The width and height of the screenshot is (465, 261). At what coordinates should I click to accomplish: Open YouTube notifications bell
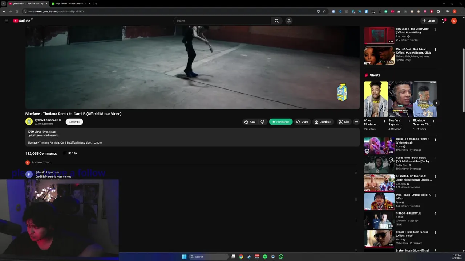coord(444,21)
